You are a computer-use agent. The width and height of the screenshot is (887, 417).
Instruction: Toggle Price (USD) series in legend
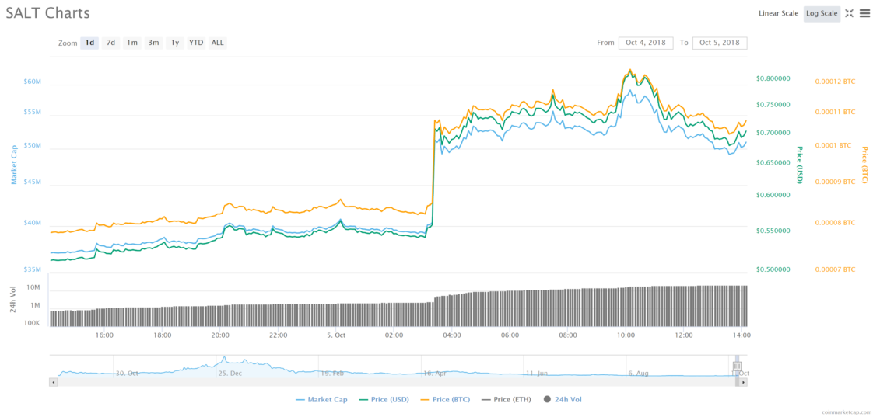(x=384, y=399)
